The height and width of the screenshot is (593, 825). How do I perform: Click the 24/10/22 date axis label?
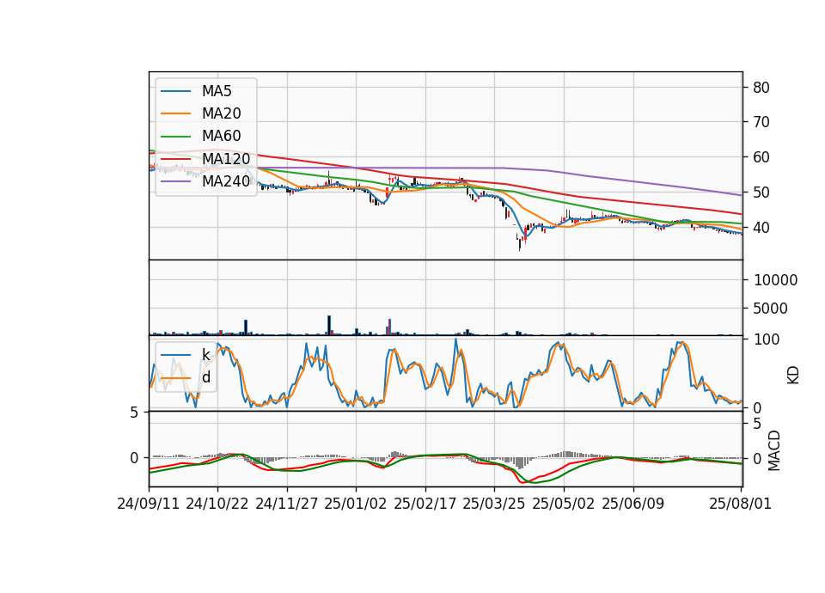pyautogui.click(x=217, y=504)
